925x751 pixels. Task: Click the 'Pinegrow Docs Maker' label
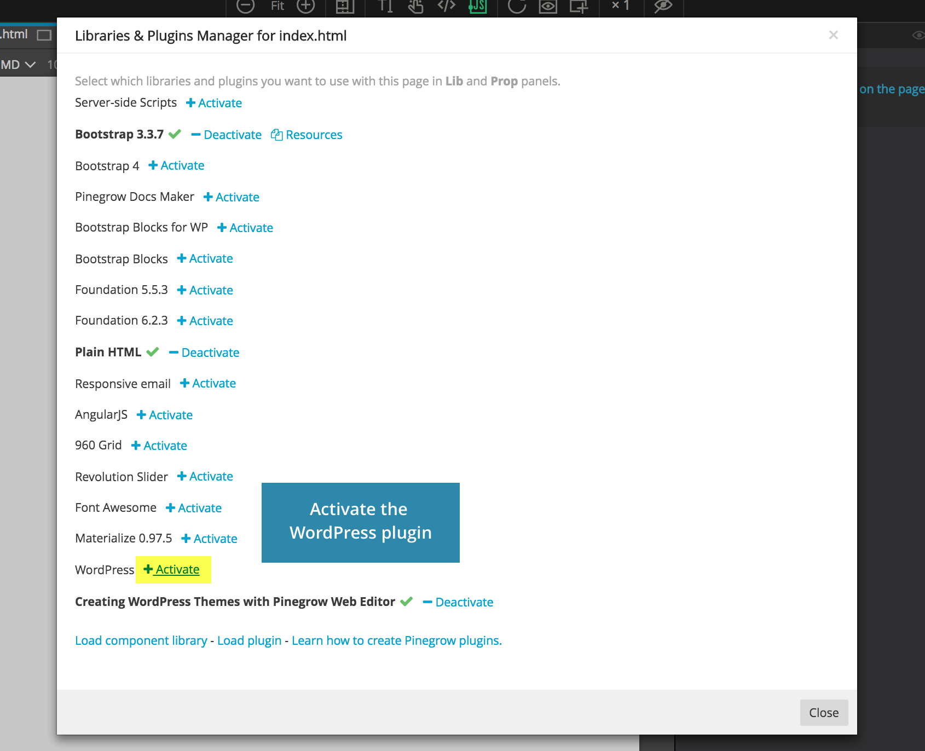pos(135,197)
